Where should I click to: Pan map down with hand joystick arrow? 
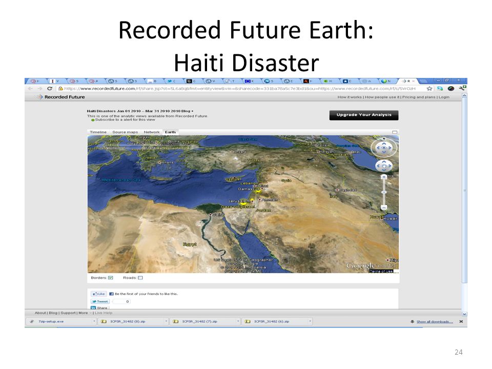point(384,170)
